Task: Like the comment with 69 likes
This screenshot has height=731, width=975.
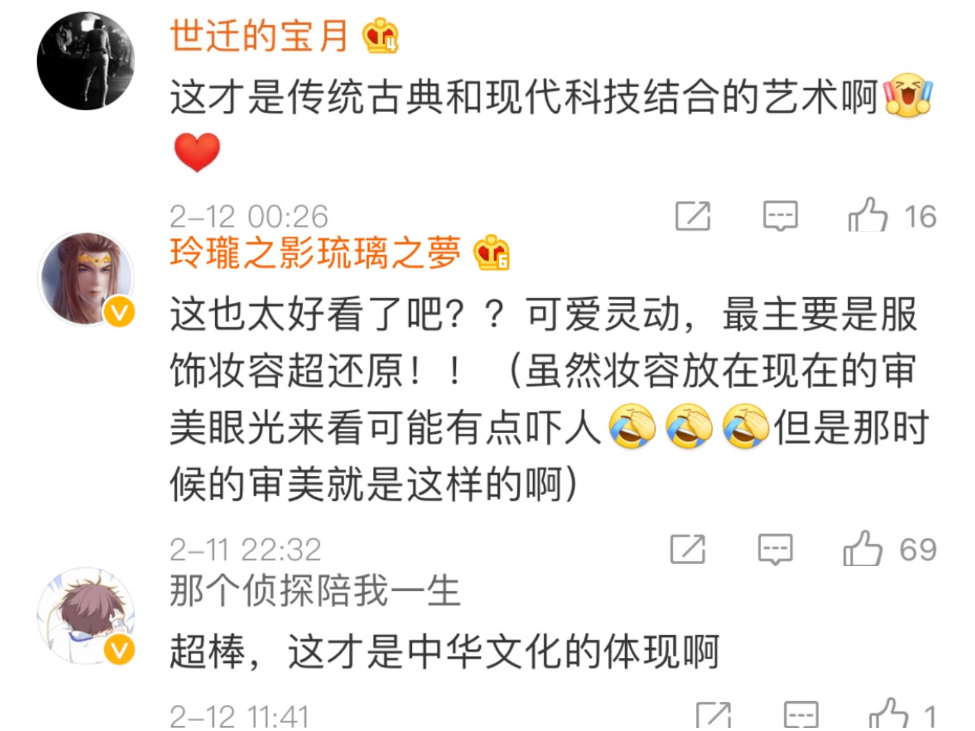Action: point(862,548)
